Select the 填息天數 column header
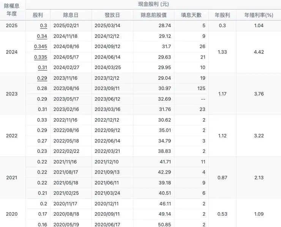This screenshot has height=227, width=281. 191,15
